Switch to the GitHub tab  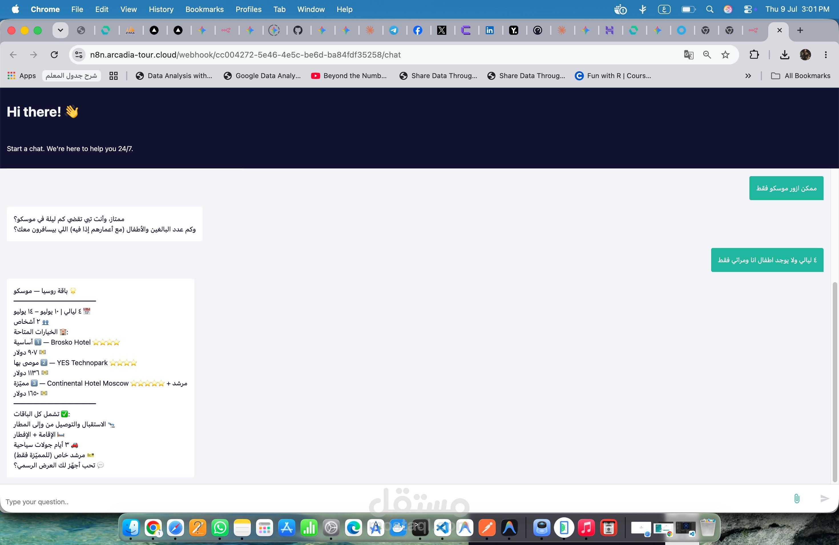(x=298, y=30)
